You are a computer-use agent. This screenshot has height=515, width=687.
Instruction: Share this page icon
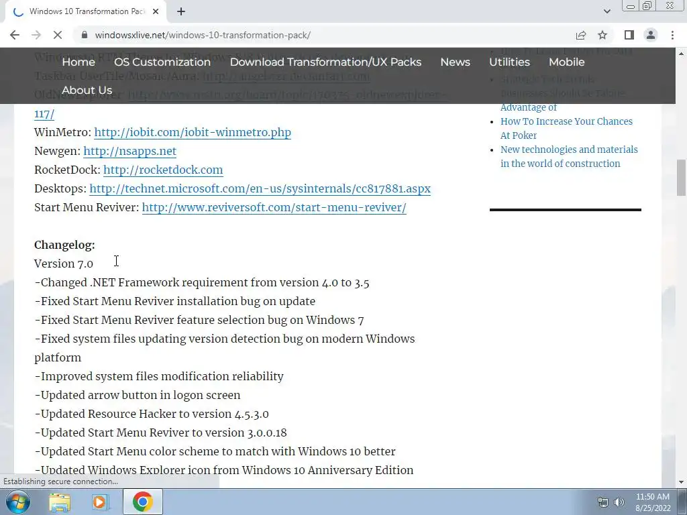click(x=581, y=35)
